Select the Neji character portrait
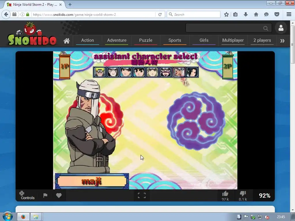Viewport: 295px width, 221px height. (113, 72)
